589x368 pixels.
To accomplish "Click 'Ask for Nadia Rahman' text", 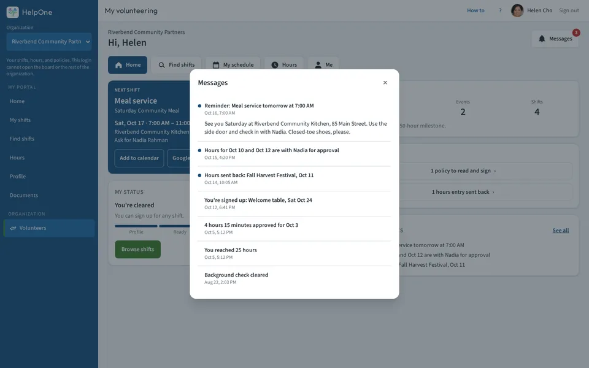I will point(141,140).
